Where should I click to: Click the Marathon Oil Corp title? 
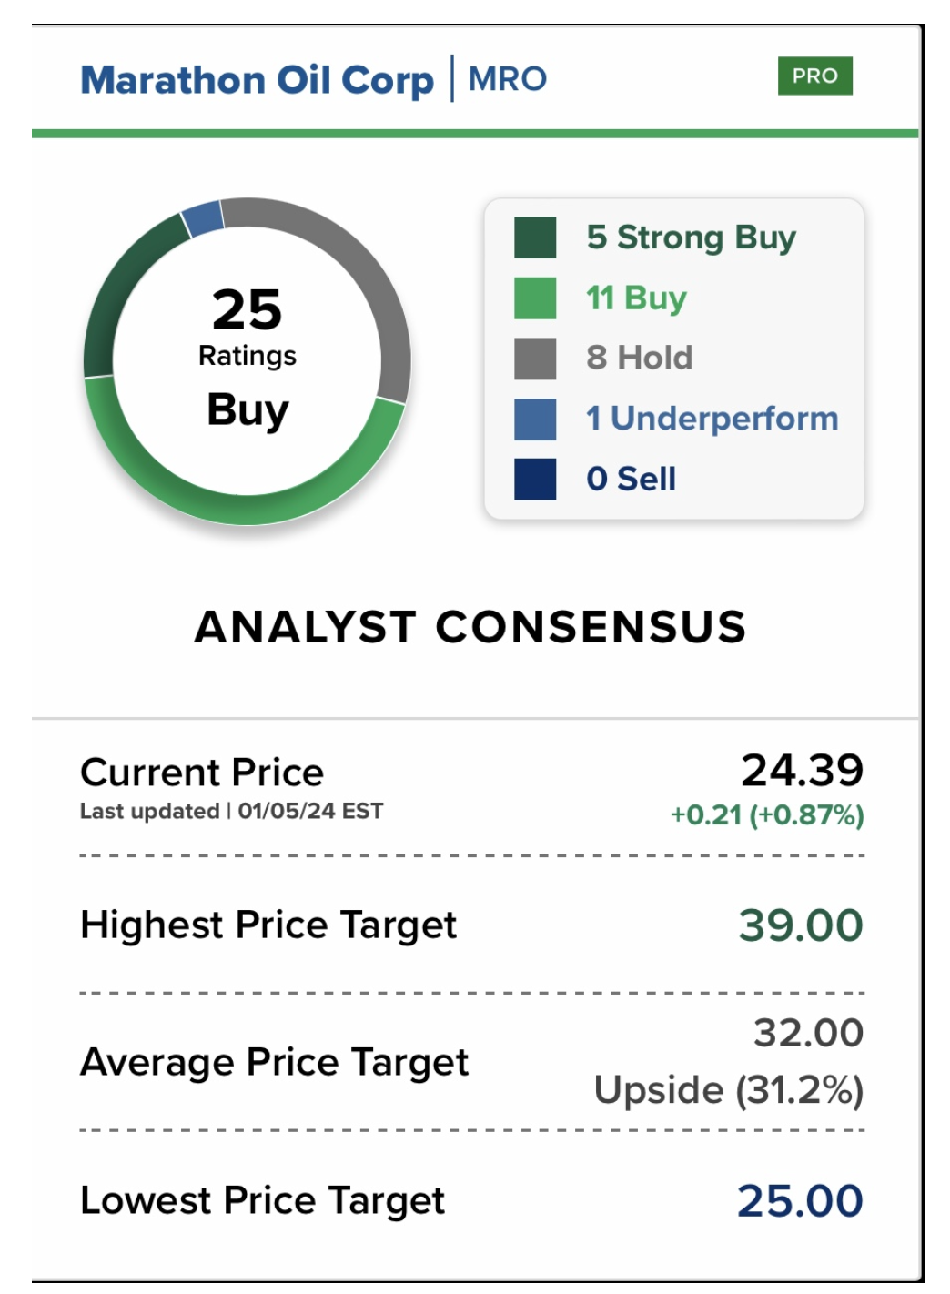point(258,80)
